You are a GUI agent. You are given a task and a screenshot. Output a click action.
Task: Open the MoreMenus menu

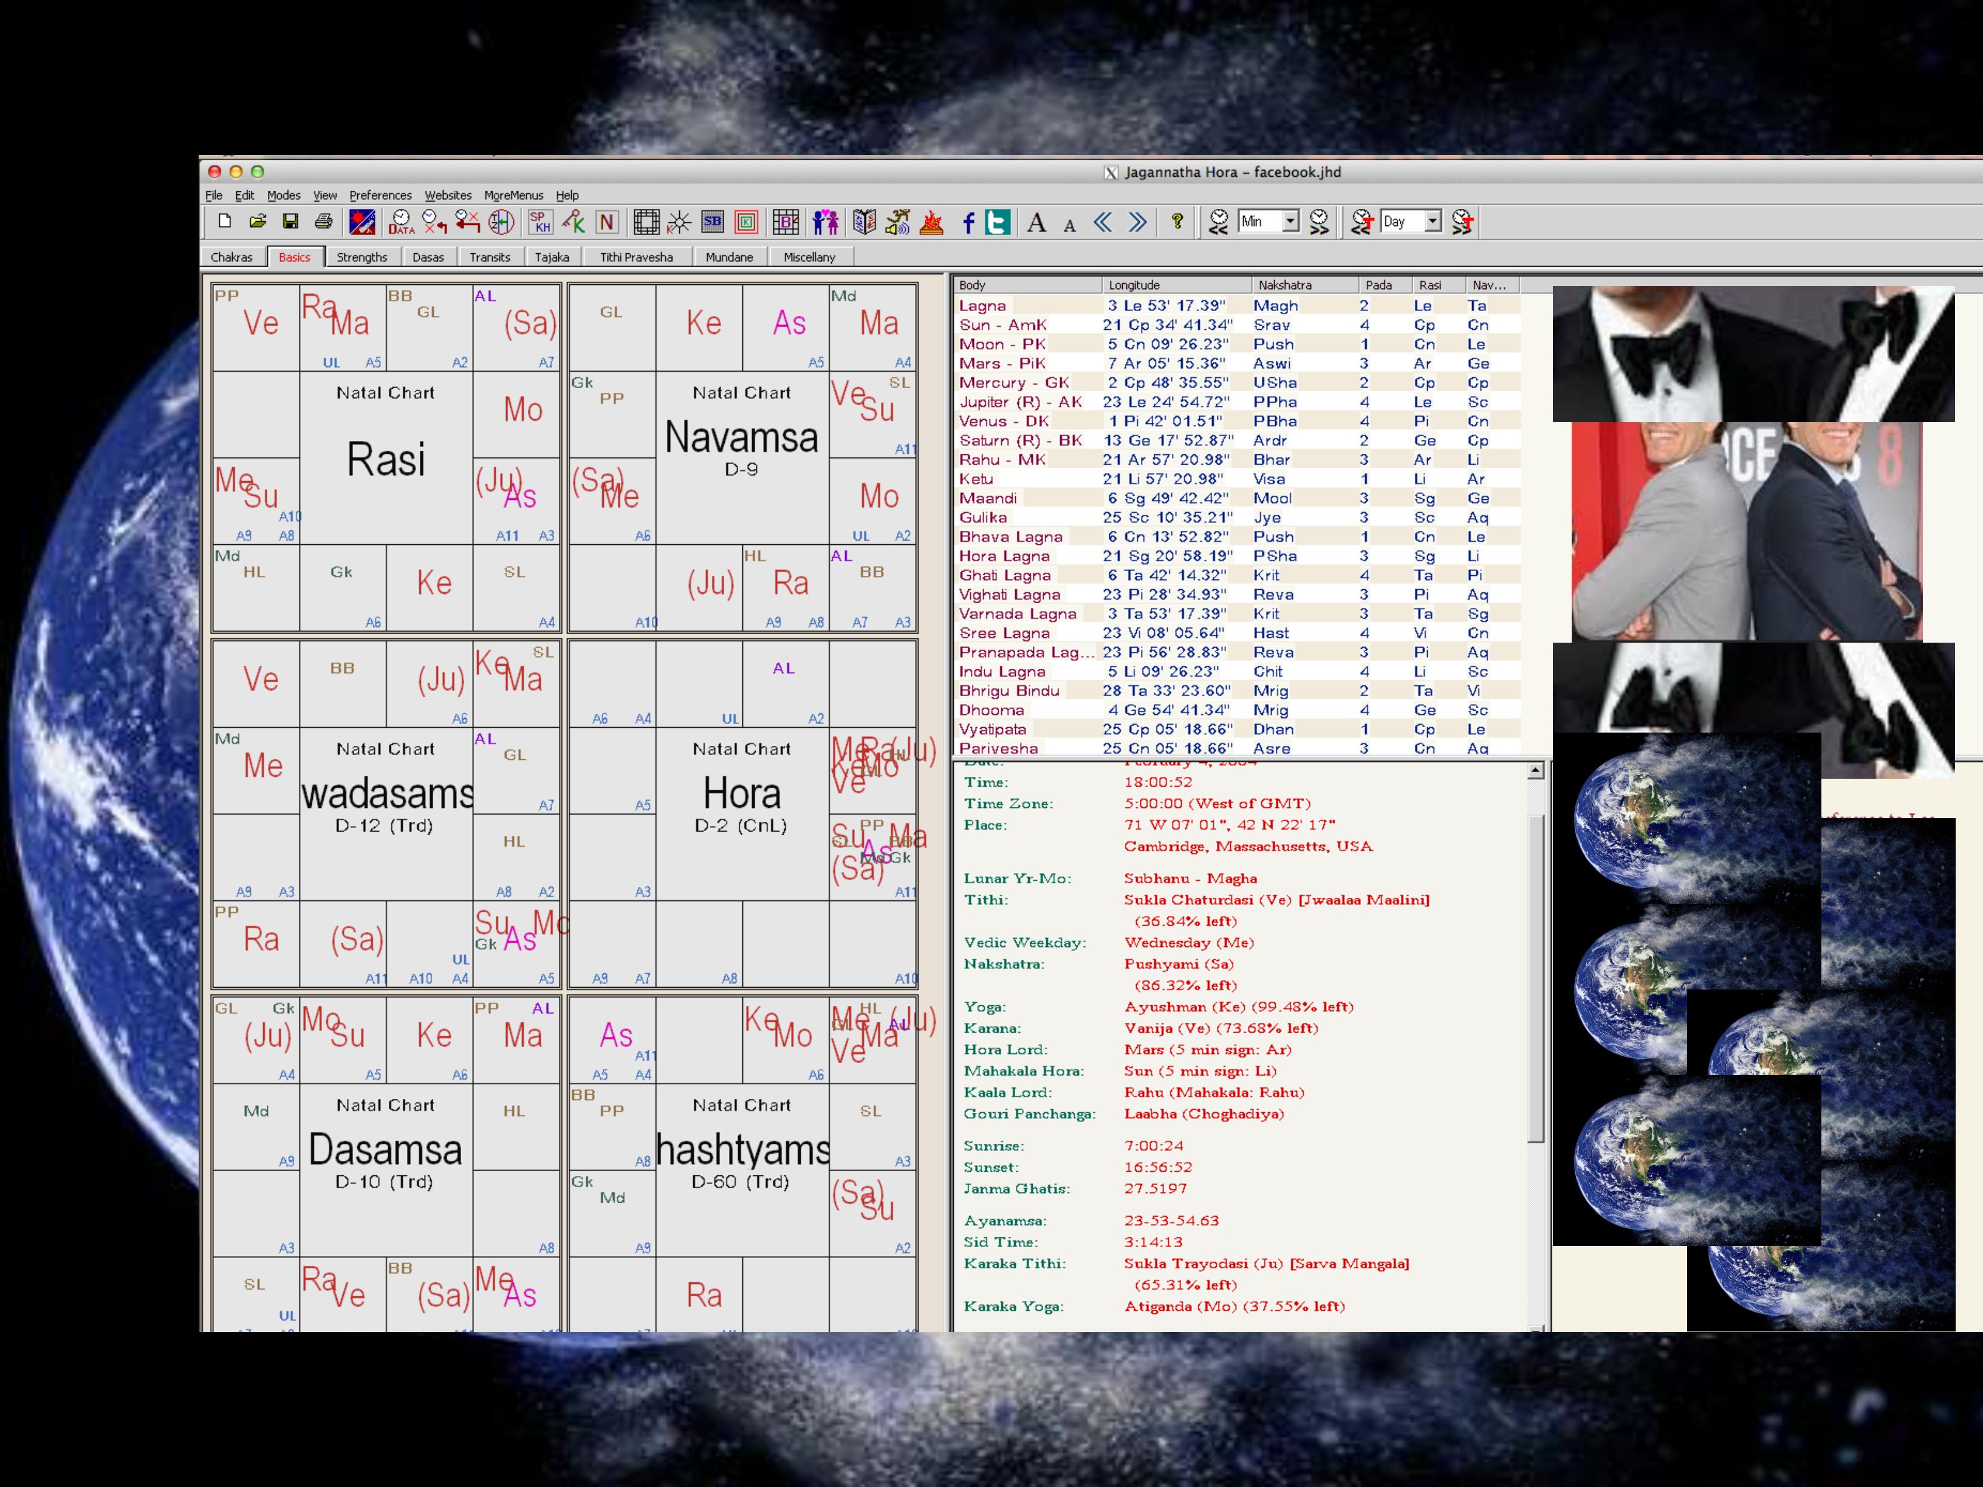[x=514, y=196]
